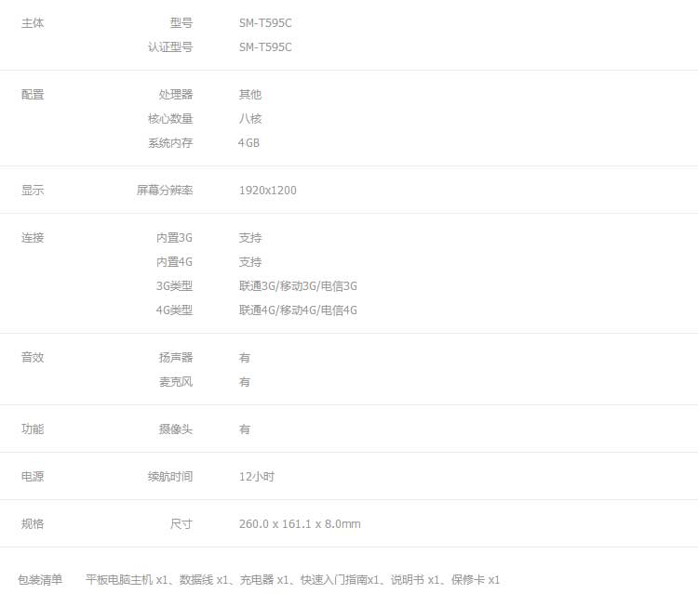
Task: Click the 扬声器 label
Action: (x=175, y=358)
